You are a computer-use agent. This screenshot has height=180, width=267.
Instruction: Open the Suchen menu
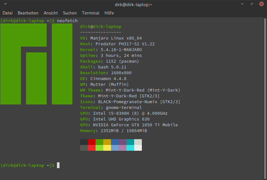70,13
